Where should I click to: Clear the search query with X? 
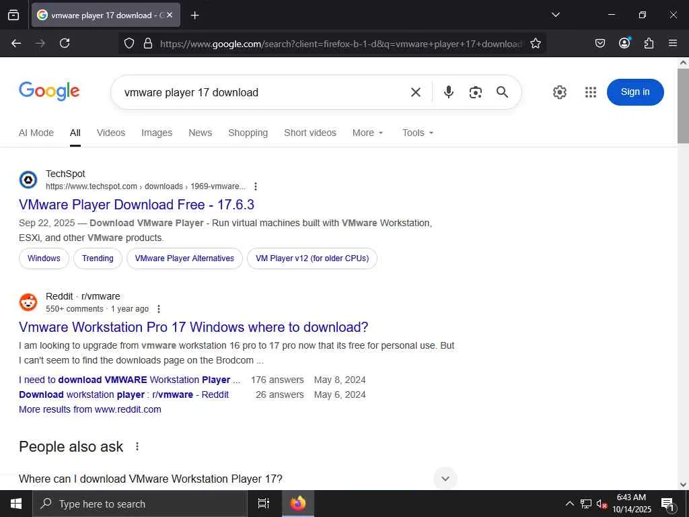point(415,92)
